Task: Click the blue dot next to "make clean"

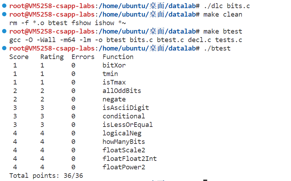Action: pyautogui.click(x=4, y=14)
